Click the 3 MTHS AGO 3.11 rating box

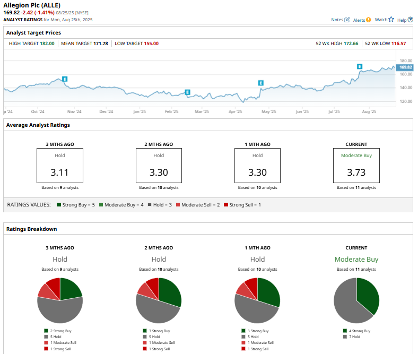[x=60, y=166]
